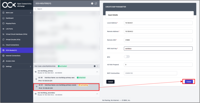Click the Local Address field

point(158,23)
